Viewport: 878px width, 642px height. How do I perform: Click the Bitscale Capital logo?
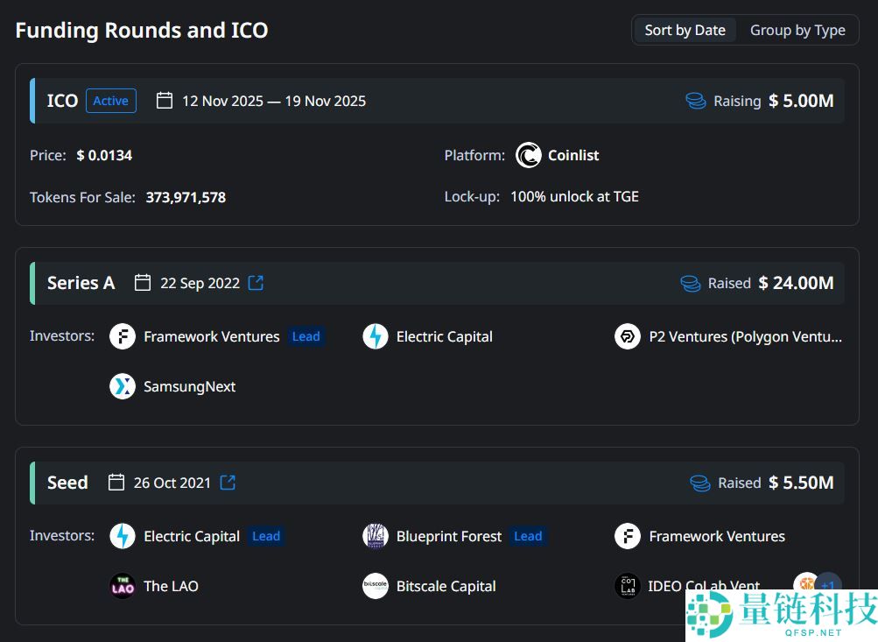point(376,586)
